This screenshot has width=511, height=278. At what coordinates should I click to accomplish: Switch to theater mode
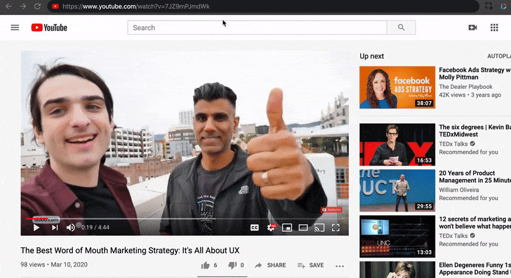[303, 228]
